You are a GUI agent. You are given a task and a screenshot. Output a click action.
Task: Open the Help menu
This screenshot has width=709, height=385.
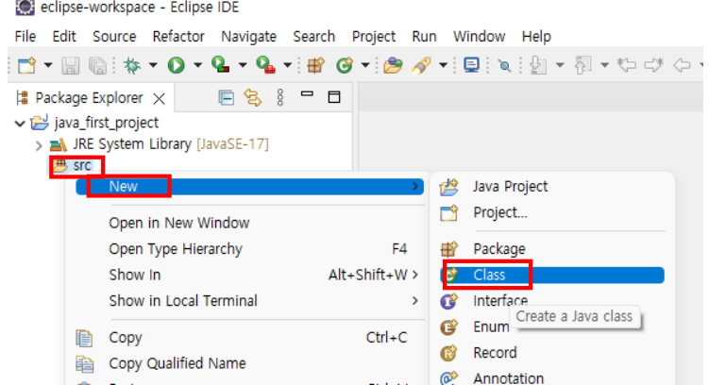click(536, 36)
